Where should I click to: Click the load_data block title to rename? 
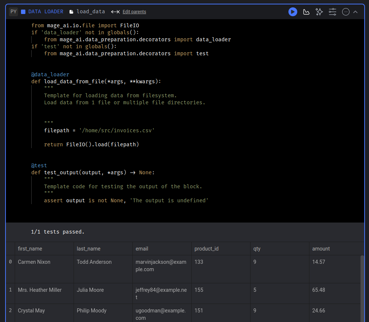click(91, 11)
